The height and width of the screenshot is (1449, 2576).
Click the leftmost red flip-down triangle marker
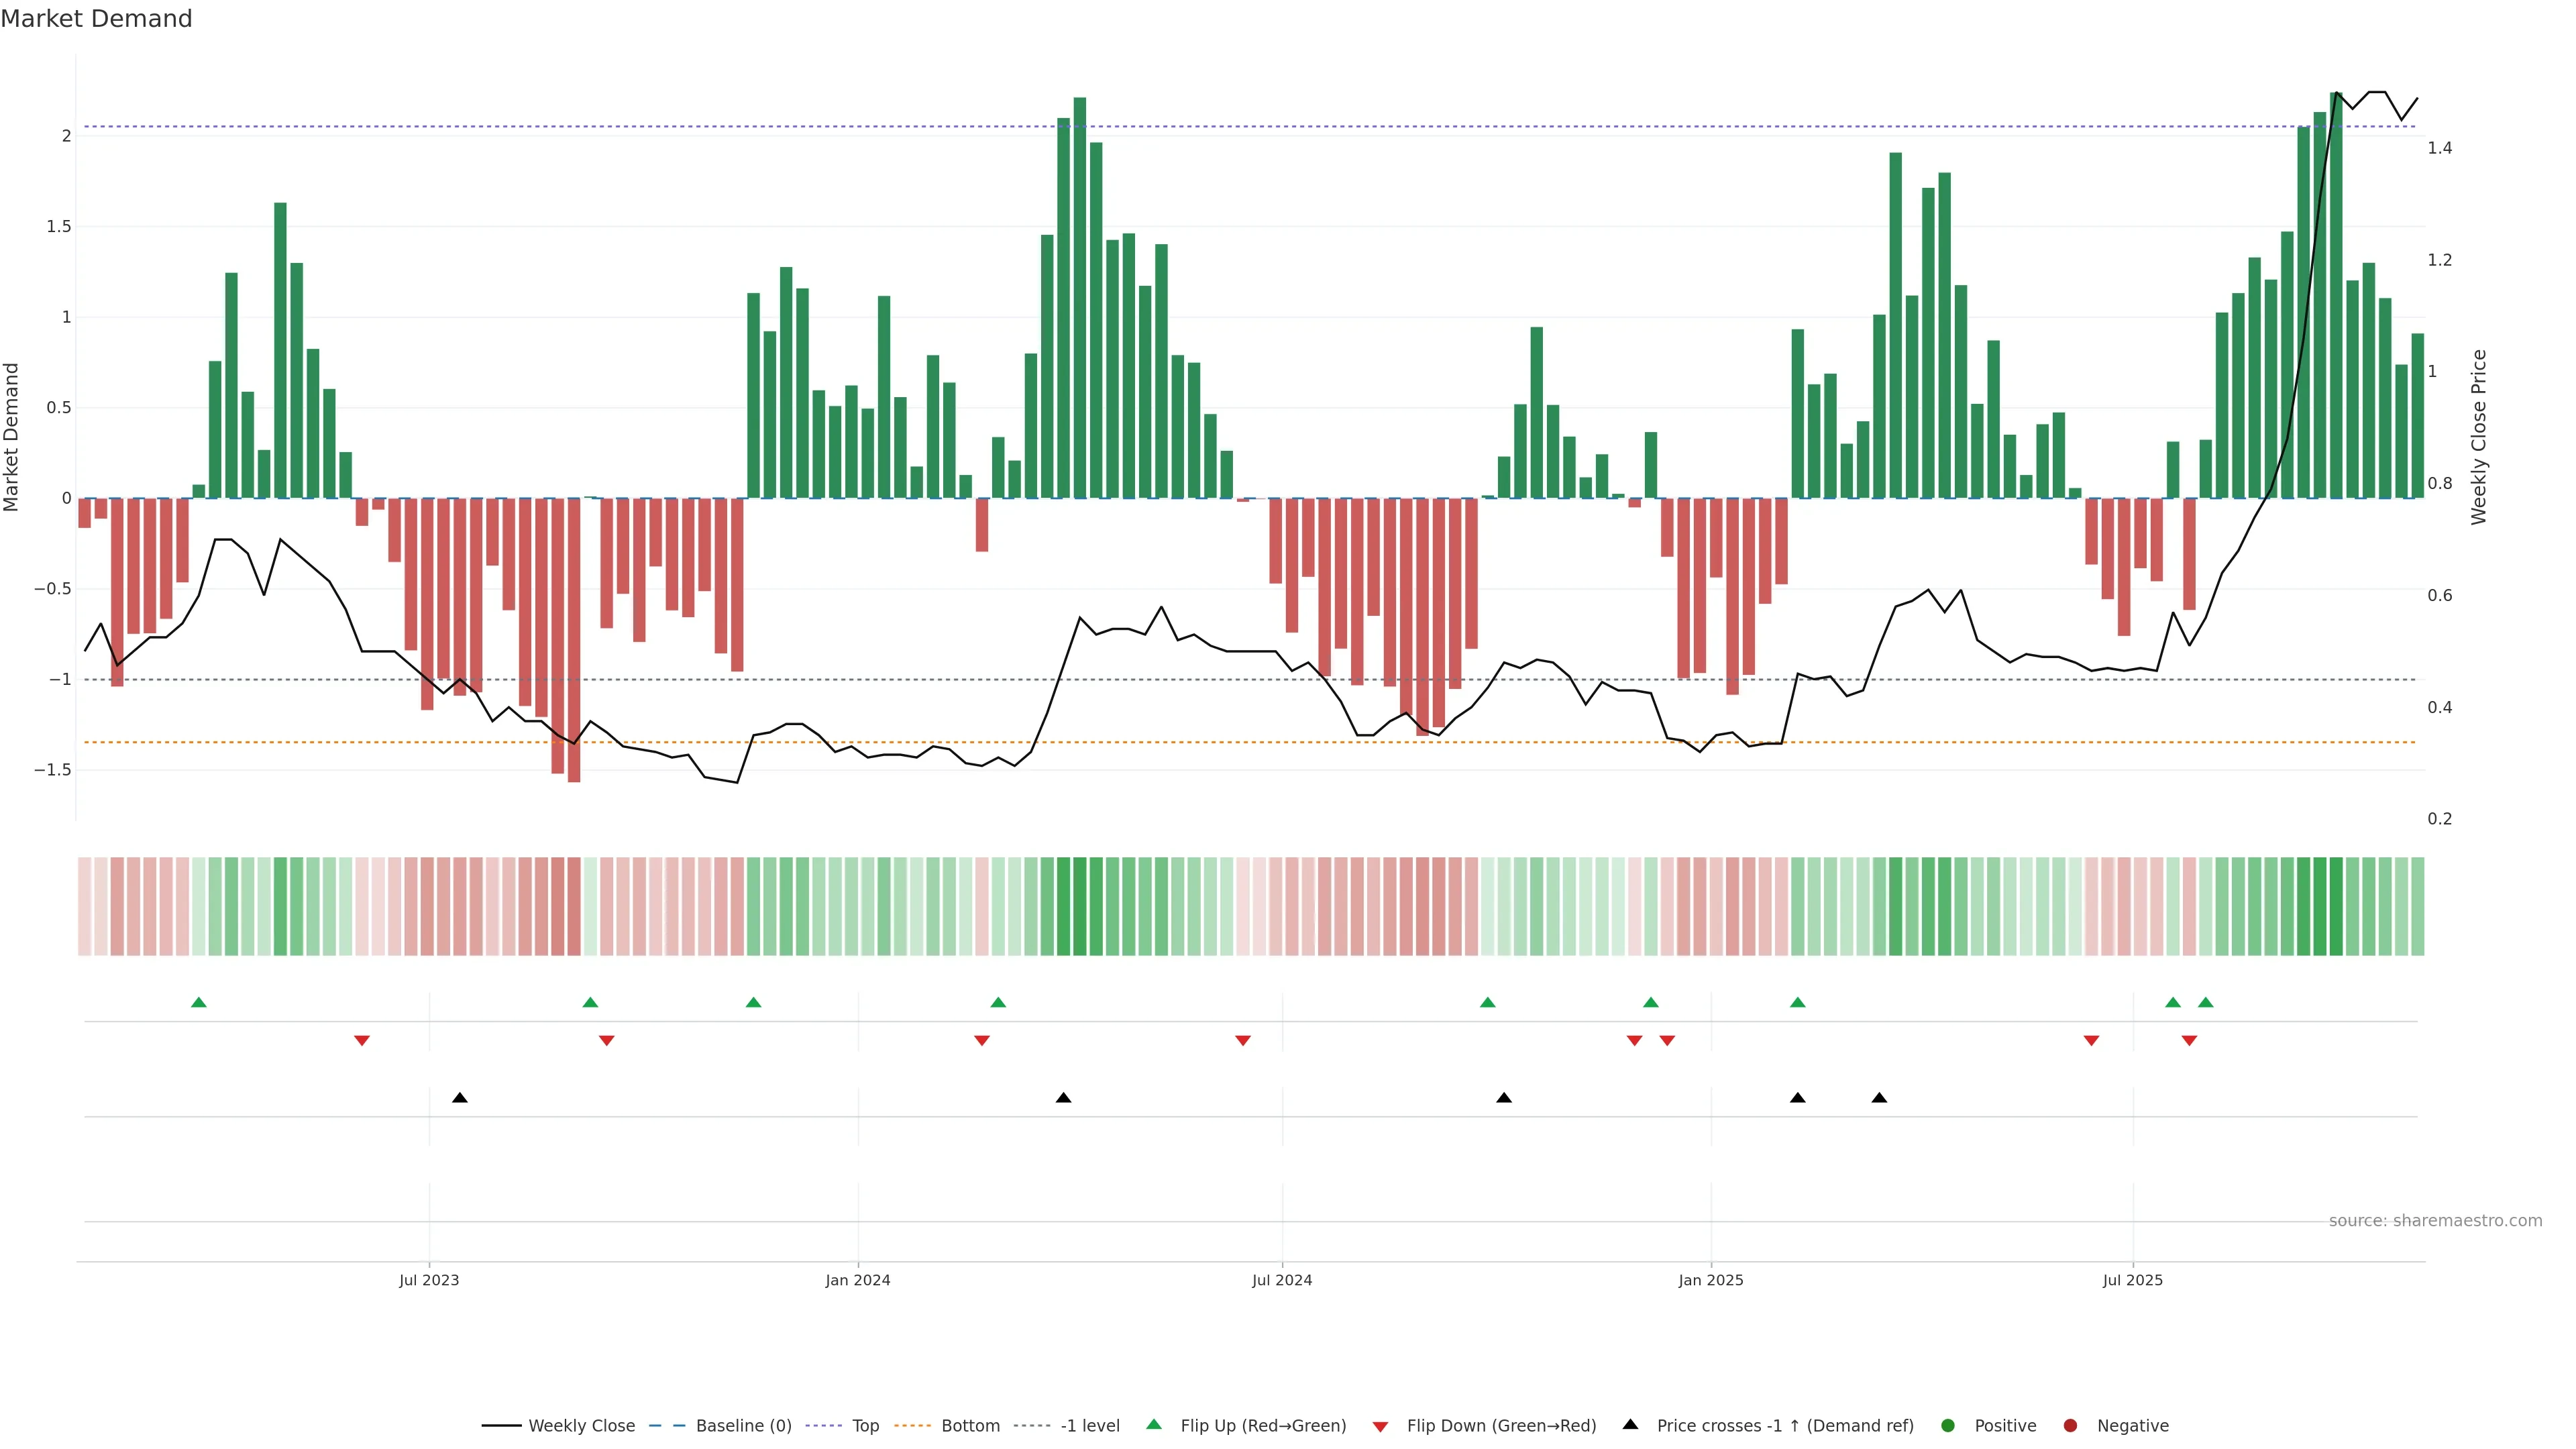(x=362, y=1041)
